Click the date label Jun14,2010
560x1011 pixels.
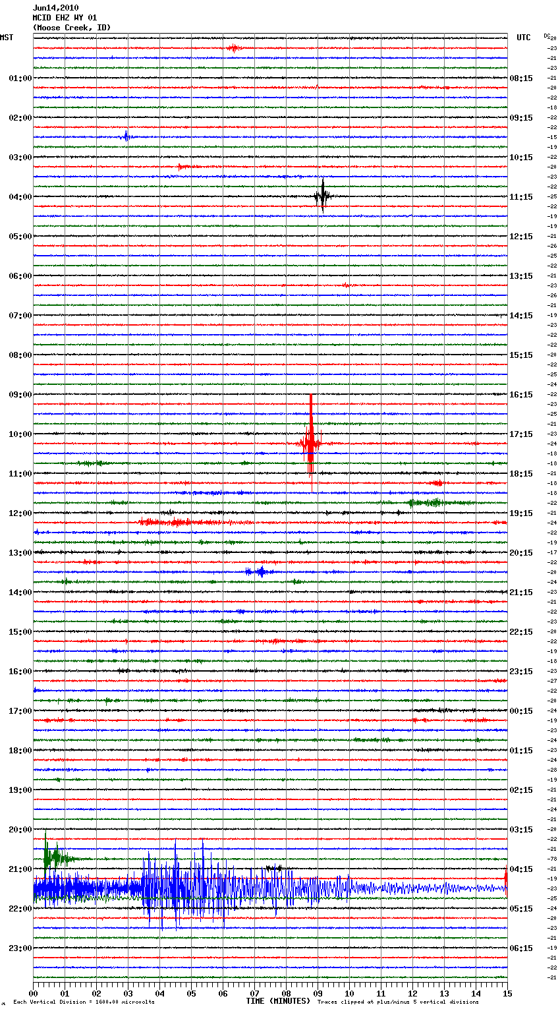(x=55, y=8)
